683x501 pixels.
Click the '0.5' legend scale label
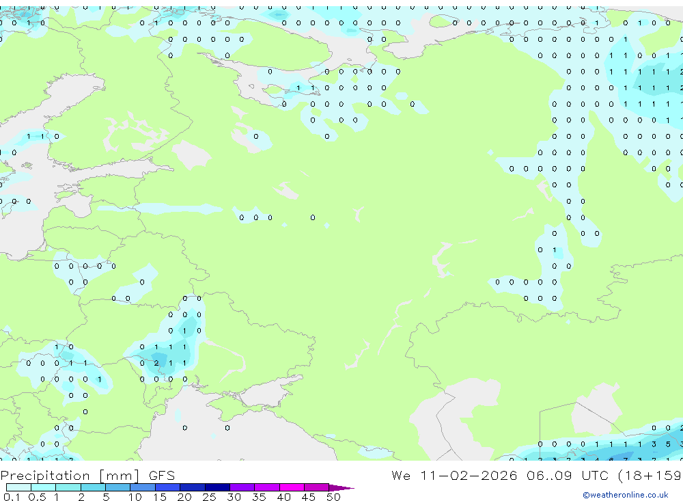click(x=37, y=497)
